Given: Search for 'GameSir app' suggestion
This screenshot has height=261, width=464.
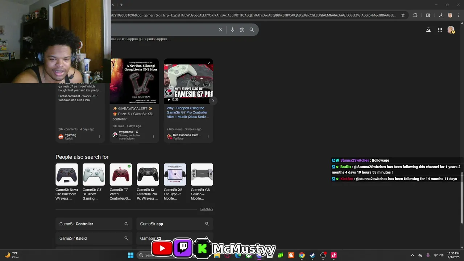Looking at the screenshot, I should (x=174, y=224).
